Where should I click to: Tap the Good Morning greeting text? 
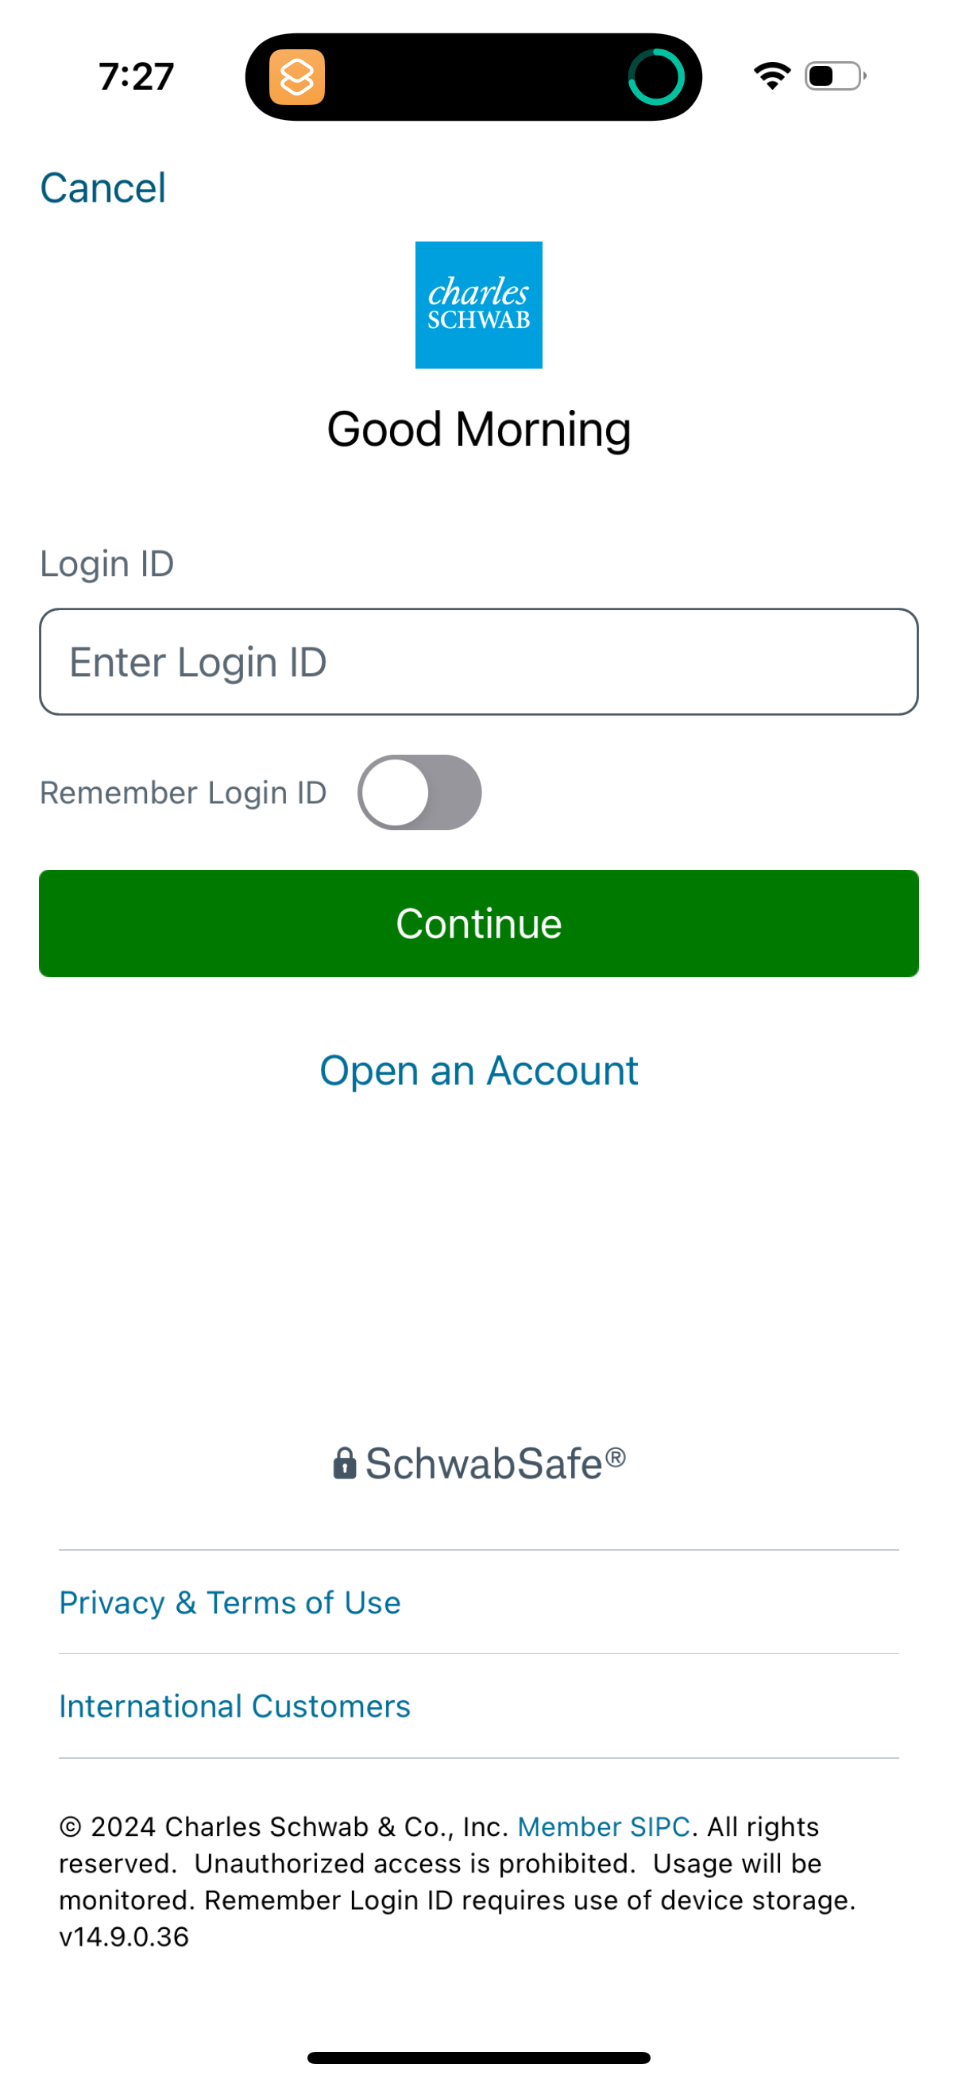click(478, 427)
